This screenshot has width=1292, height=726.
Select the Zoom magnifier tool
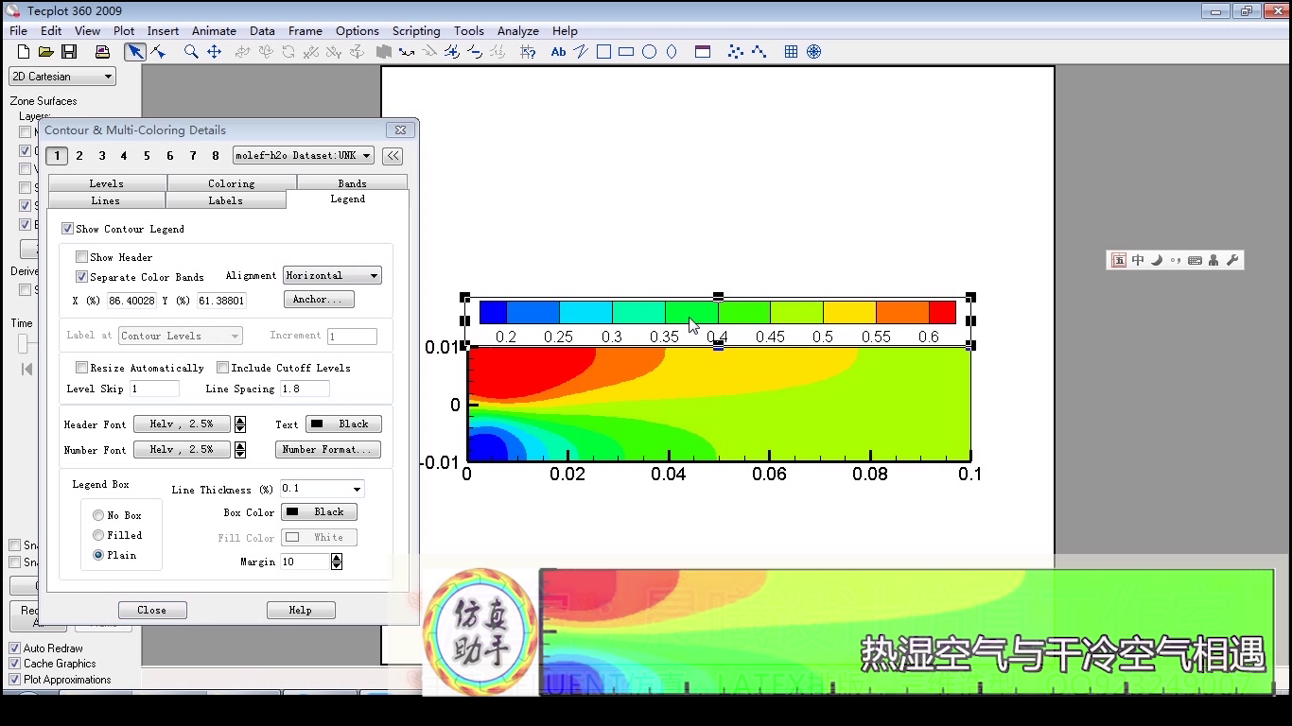coord(191,52)
